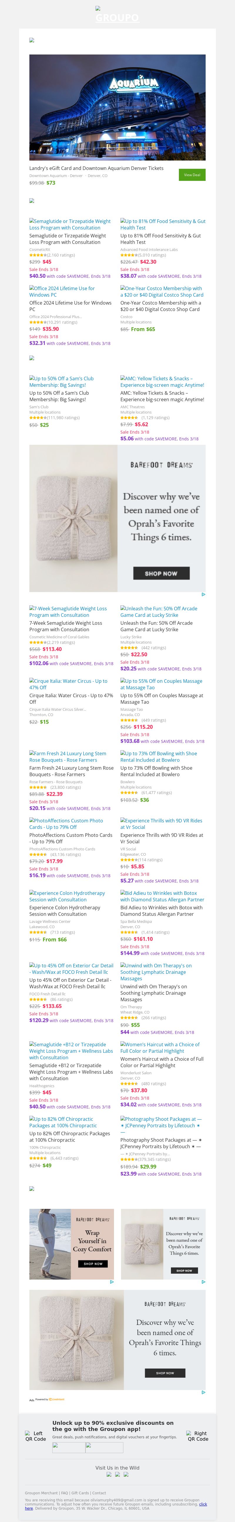Open the Gift Cards footer link
The width and height of the screenshot is (235, 1522).
click(x=80, y=1493)
